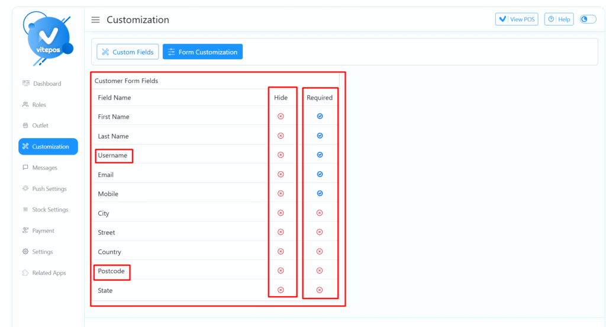Image resolution: width=606 pixels, height=327 pixels.
Task: Click the Messages sidebar icon
Action: point(25,168)
